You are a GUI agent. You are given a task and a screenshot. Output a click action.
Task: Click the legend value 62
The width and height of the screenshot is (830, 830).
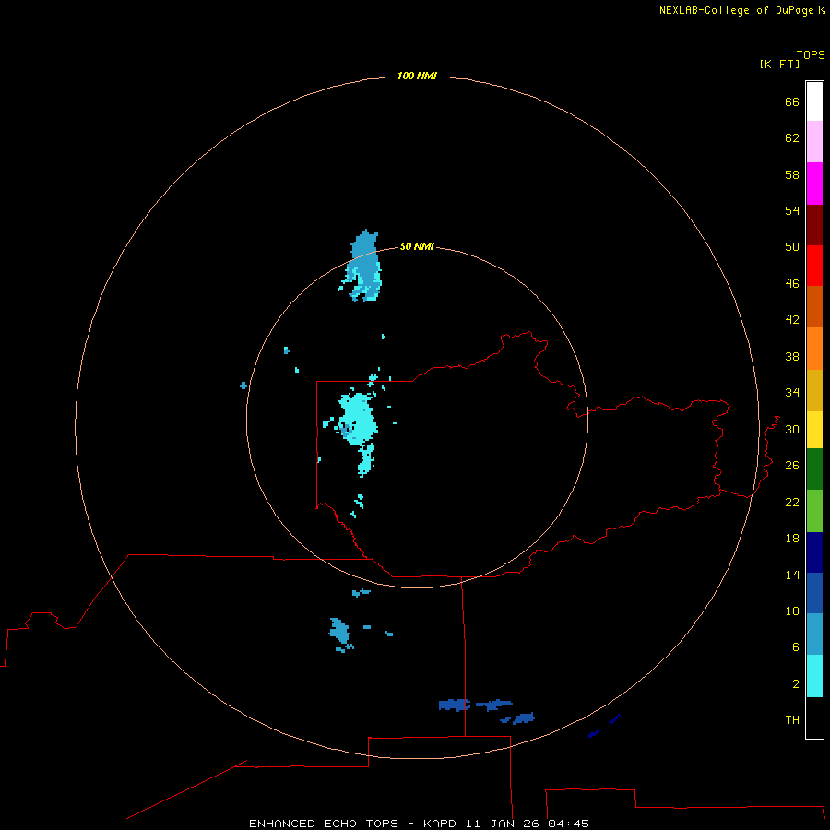792,137
